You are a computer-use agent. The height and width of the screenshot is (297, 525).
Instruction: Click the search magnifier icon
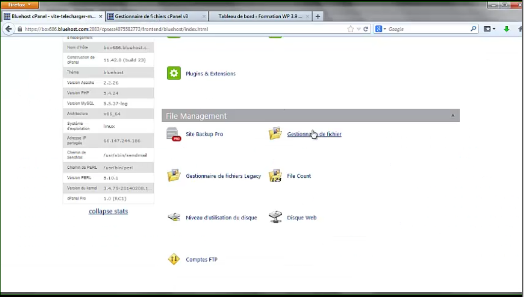(x=473, y=29)
